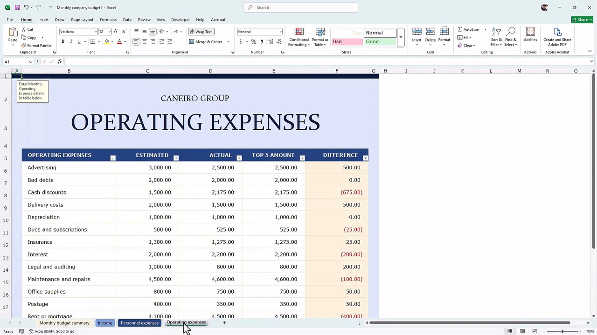Click the Search box in title bar

pos(301,7)
